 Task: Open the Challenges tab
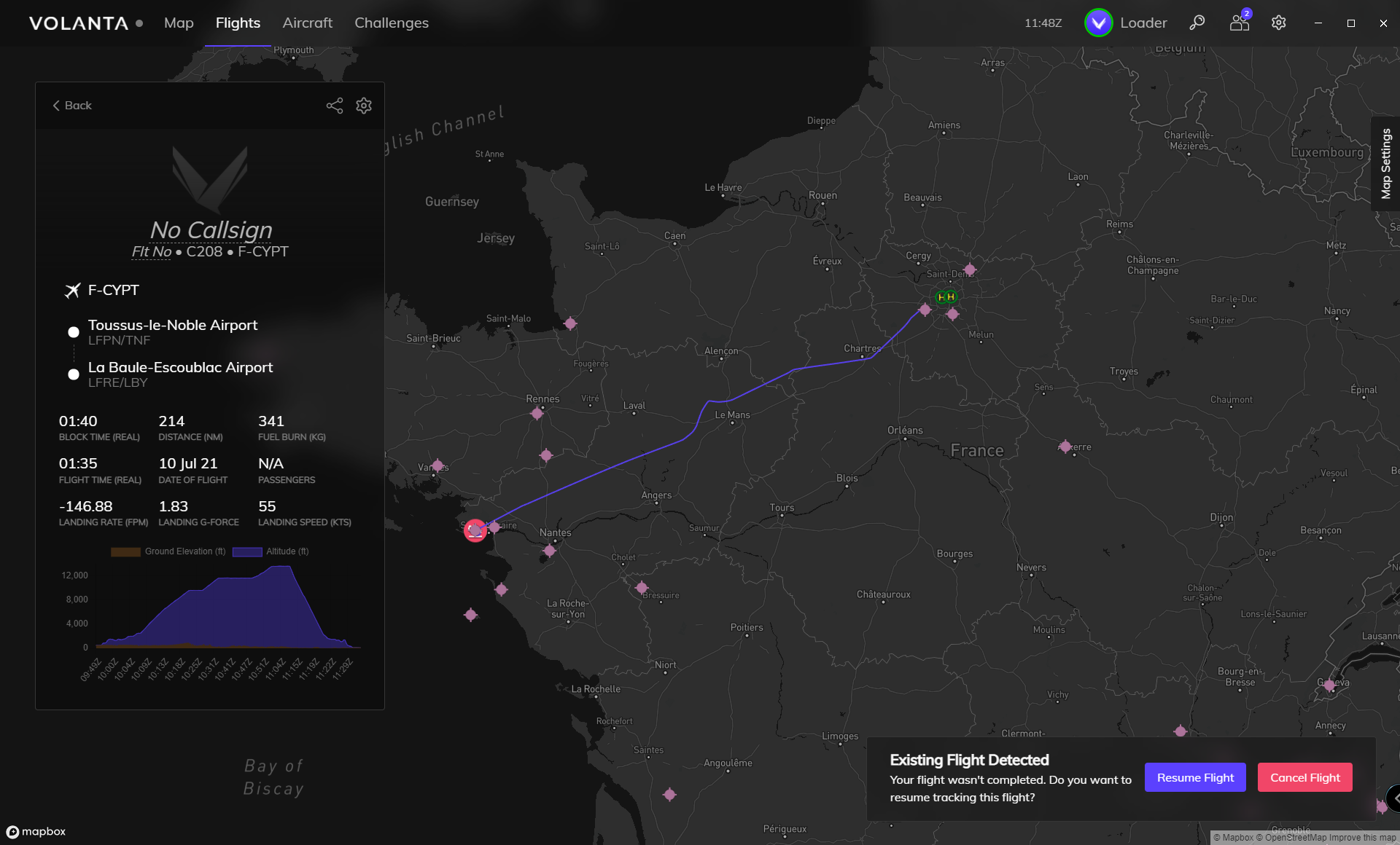coord(391,23)
